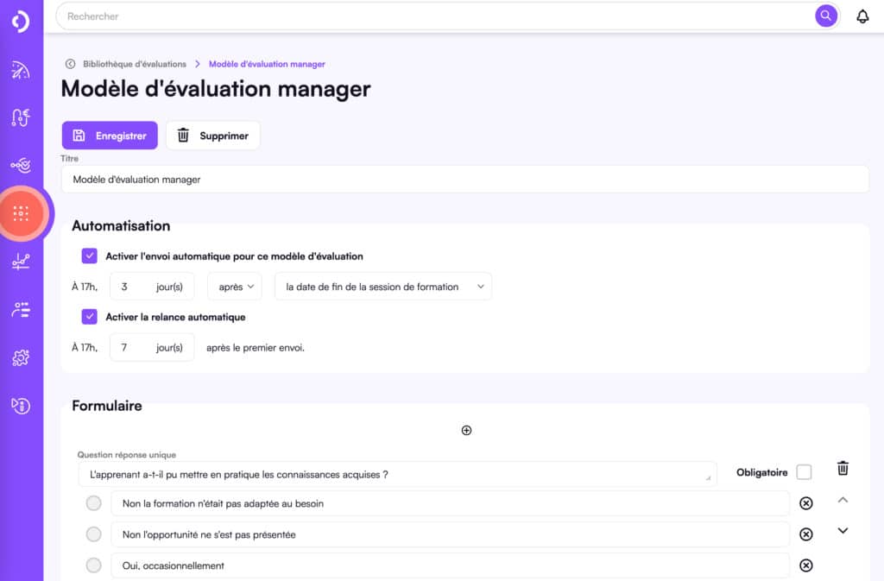Move question up with chevron arrow
Viewport: 884px width, 581px height.
click(843, 500)
